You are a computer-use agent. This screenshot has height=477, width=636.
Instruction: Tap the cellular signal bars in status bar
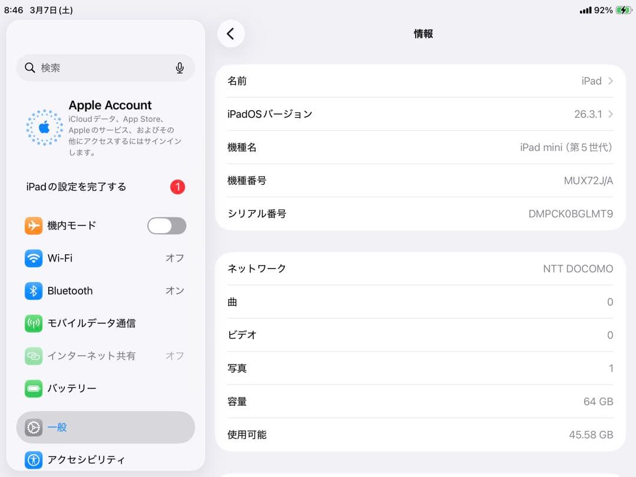pyautogui.click(x=585, y=10)
